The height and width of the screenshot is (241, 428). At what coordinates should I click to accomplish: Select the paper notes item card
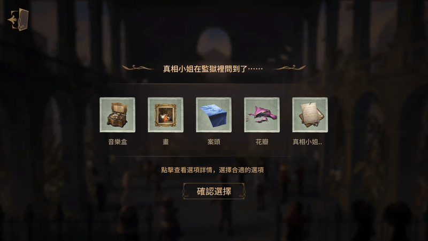[310, 115]
